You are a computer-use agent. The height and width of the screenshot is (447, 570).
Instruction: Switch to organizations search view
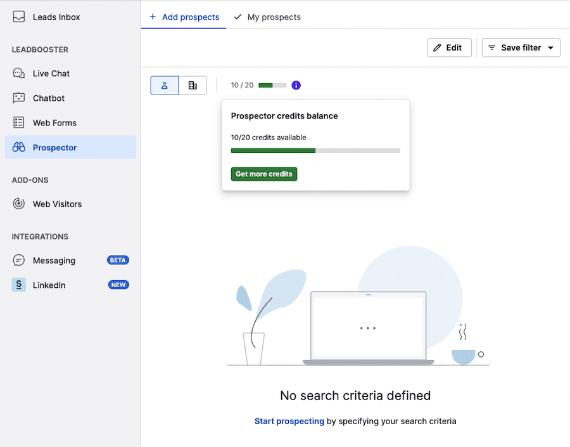point(193,85)
